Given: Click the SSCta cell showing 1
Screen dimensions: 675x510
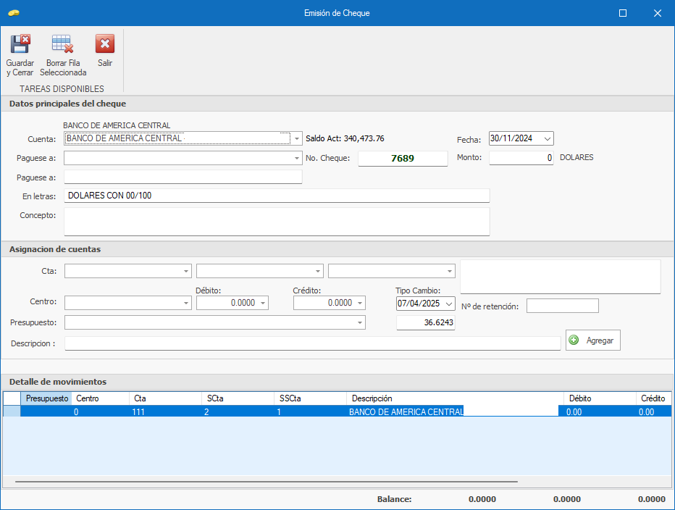Looking at the screenshot, I should 310,411.
